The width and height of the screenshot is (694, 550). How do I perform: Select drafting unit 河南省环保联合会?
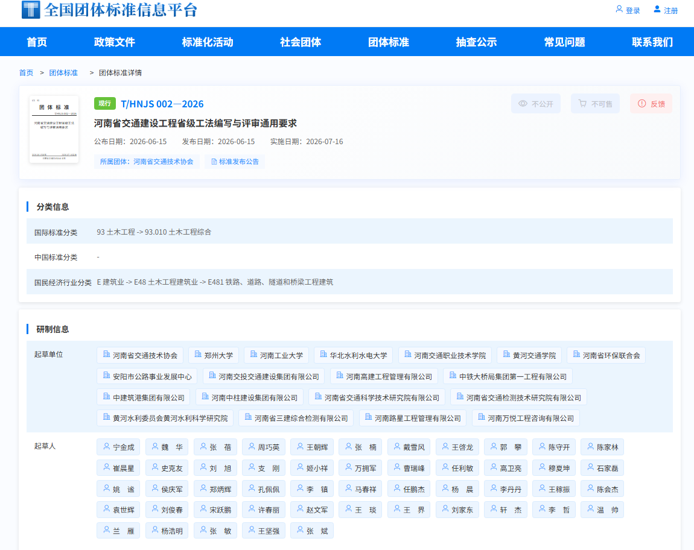coord(606,355)
